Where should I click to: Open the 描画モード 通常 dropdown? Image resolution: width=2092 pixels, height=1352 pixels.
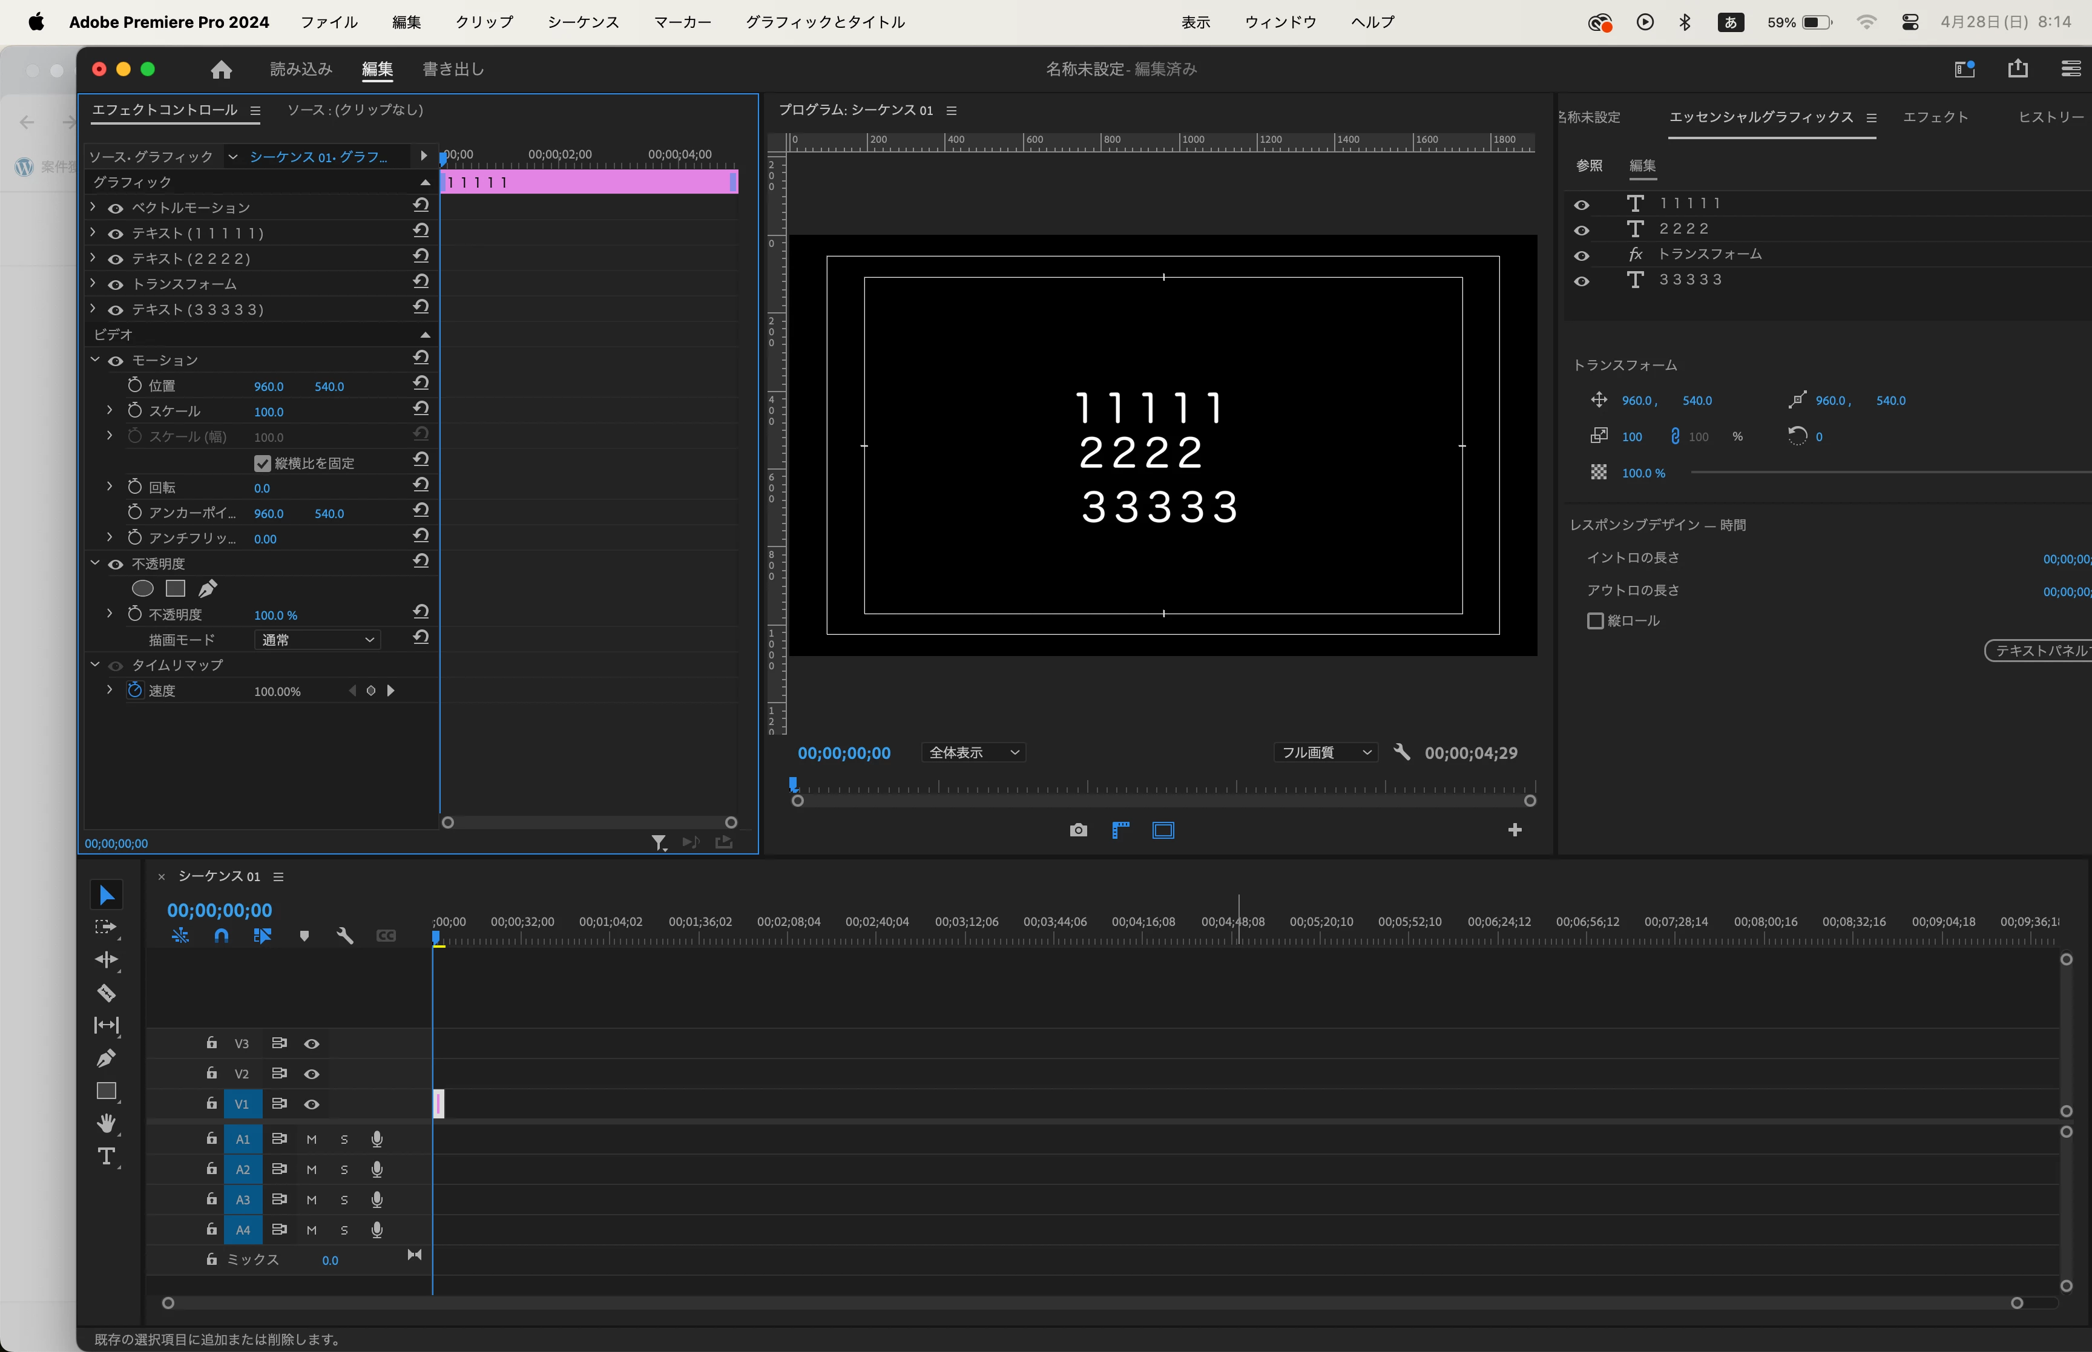pos(318,640)
